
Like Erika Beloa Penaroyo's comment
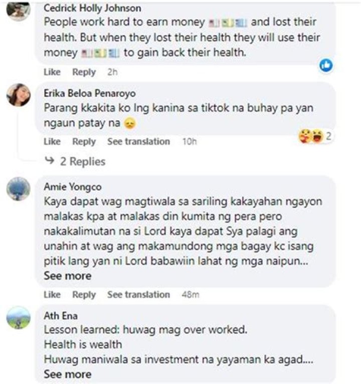point(52,141)
